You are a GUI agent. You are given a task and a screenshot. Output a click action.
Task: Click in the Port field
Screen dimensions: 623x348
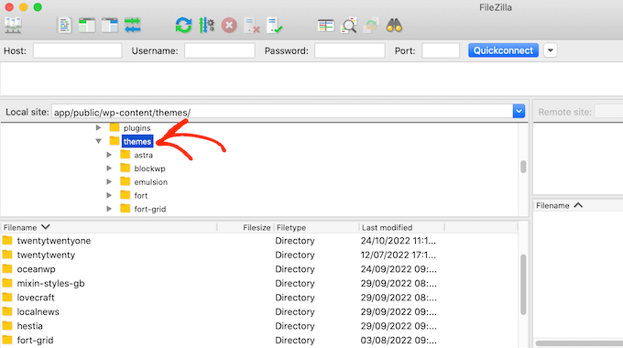(441, 51)
